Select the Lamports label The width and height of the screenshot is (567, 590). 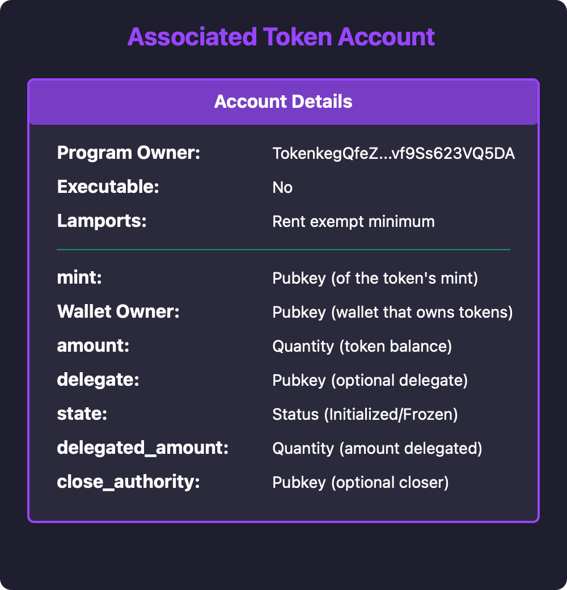pos(102,221)
